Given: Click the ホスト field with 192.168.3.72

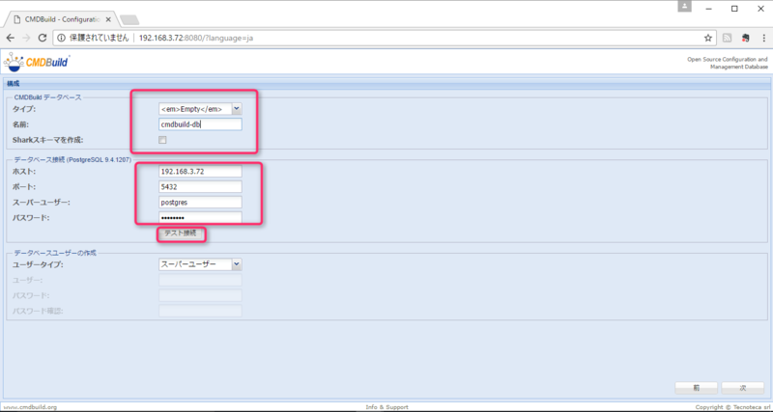Looking at the screenshot, I should [x=200, y=172].
